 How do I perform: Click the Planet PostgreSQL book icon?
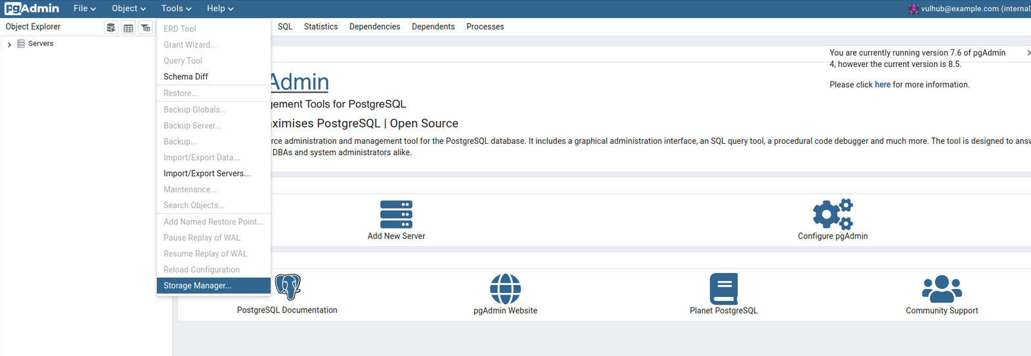coord(724,289)
